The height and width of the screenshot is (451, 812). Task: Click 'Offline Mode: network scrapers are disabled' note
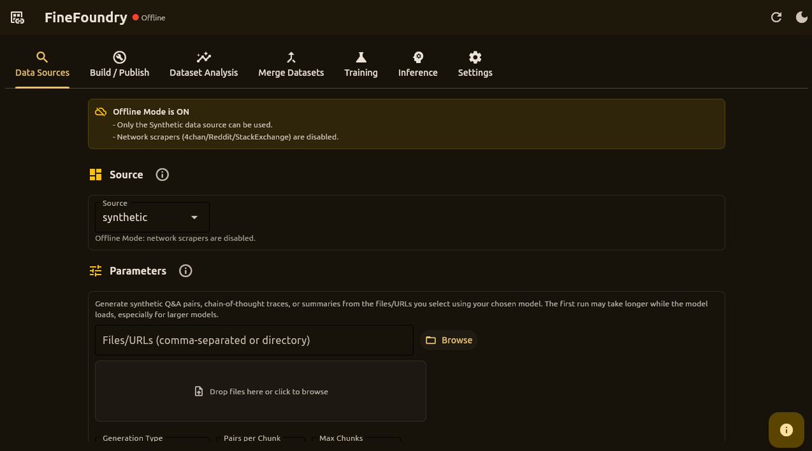tap(175, 238)
